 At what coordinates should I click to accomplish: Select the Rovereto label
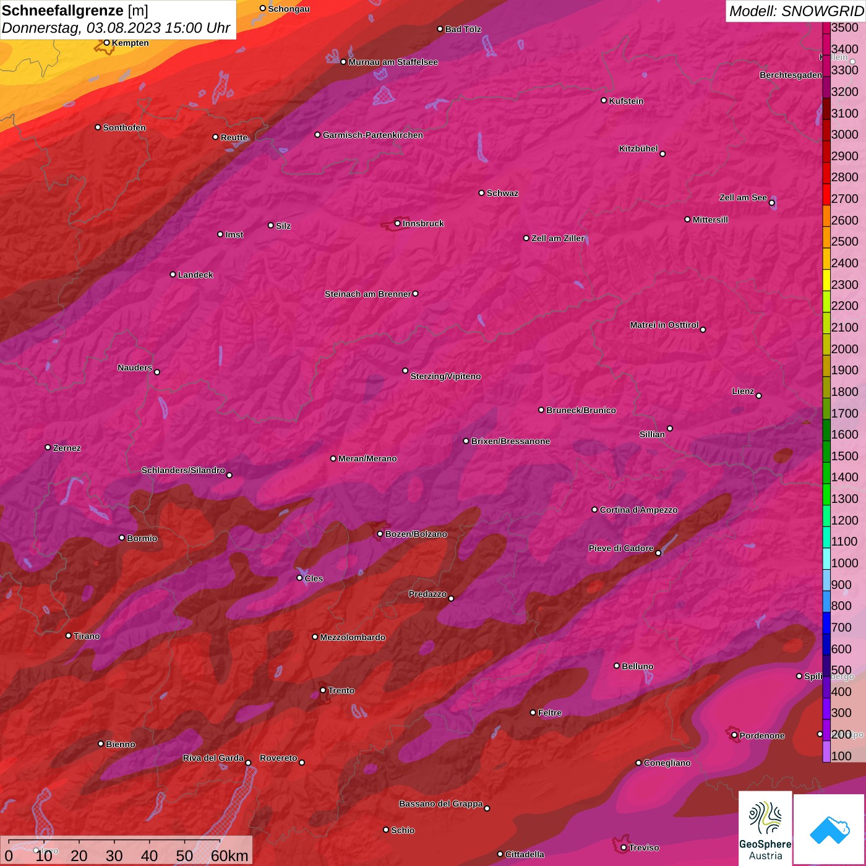[x=278, y=758]
